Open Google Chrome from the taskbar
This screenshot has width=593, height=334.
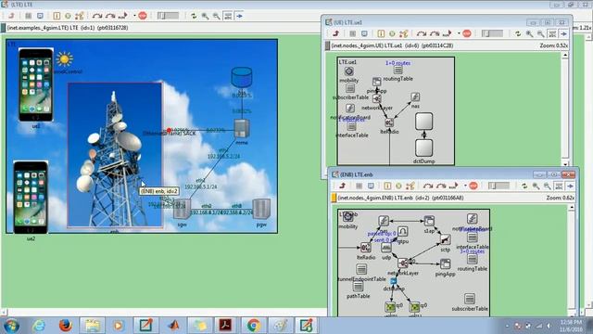(253, 326)
